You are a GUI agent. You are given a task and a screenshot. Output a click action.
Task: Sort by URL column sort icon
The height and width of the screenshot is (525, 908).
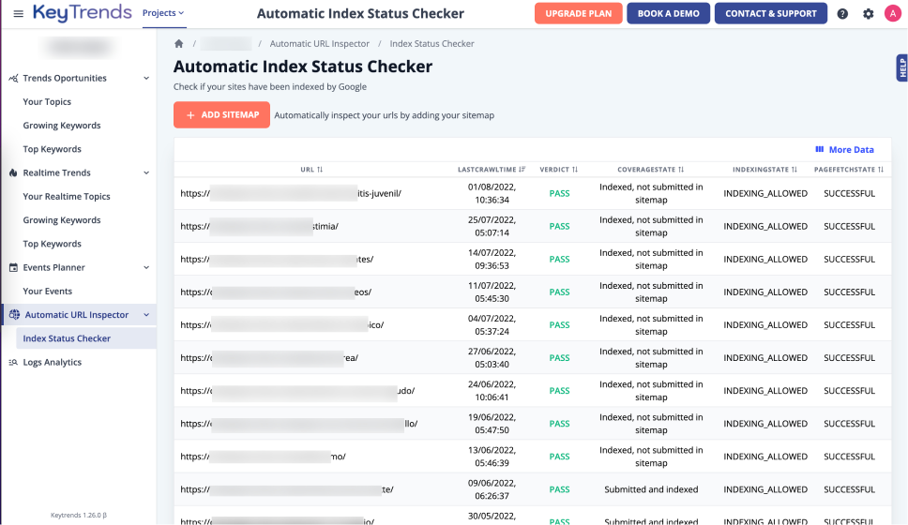(320, 170)
